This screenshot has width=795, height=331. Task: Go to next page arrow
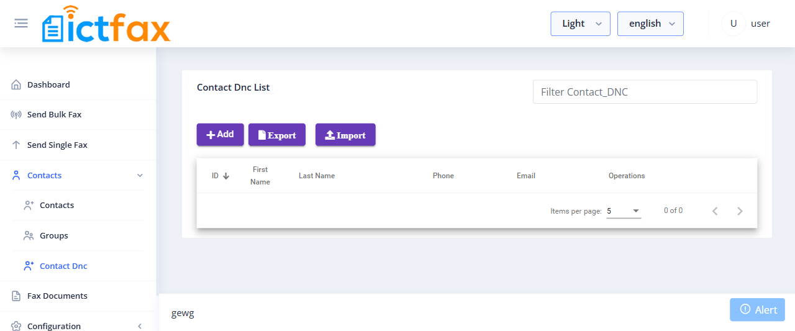click(x=740, y=211)
